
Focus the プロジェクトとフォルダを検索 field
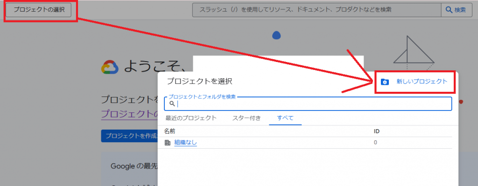click(308, 104)
